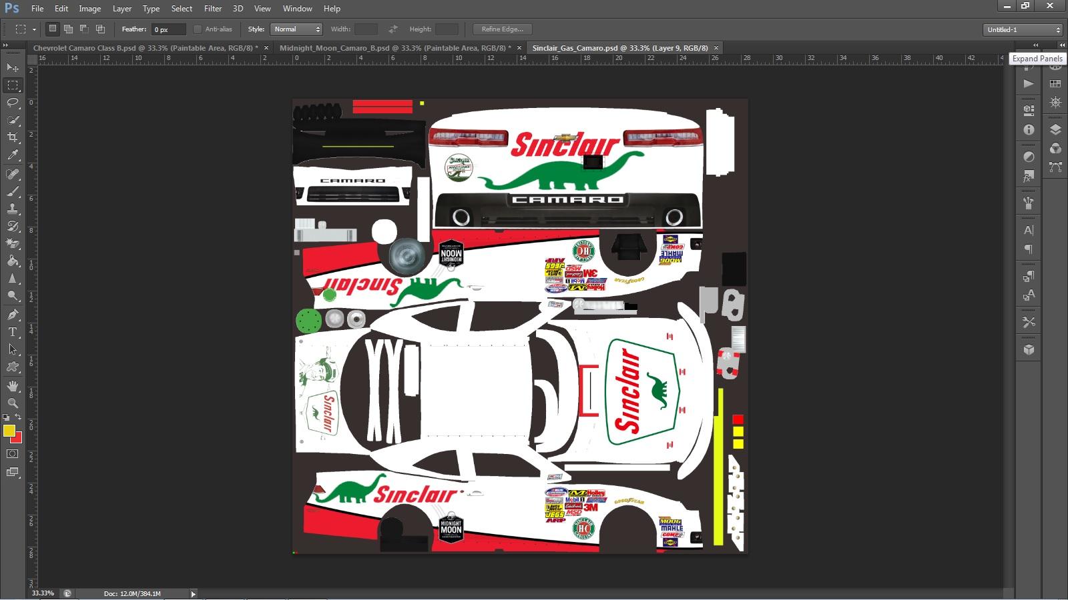The width and height of the screenshot is (1068, 600).
Task: Open the Styles fx panel icon
Action: tap(1029, 177)
